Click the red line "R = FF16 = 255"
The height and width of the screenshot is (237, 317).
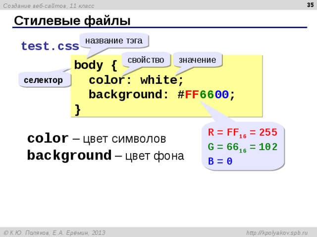(243, 133)
